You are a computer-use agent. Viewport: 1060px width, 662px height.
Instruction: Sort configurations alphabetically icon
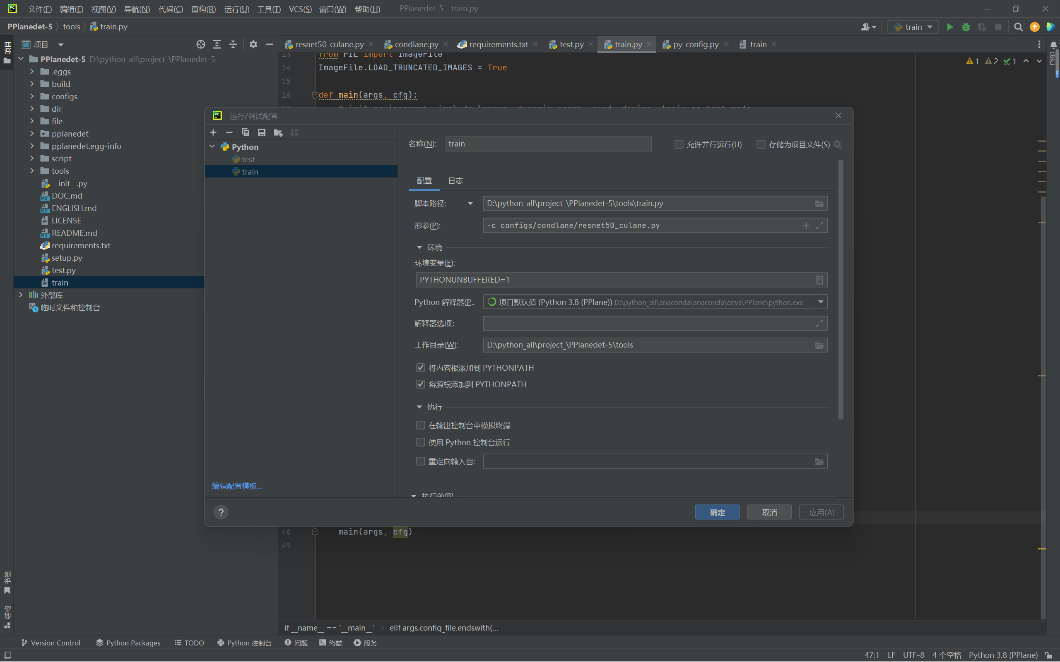[294, 132]
